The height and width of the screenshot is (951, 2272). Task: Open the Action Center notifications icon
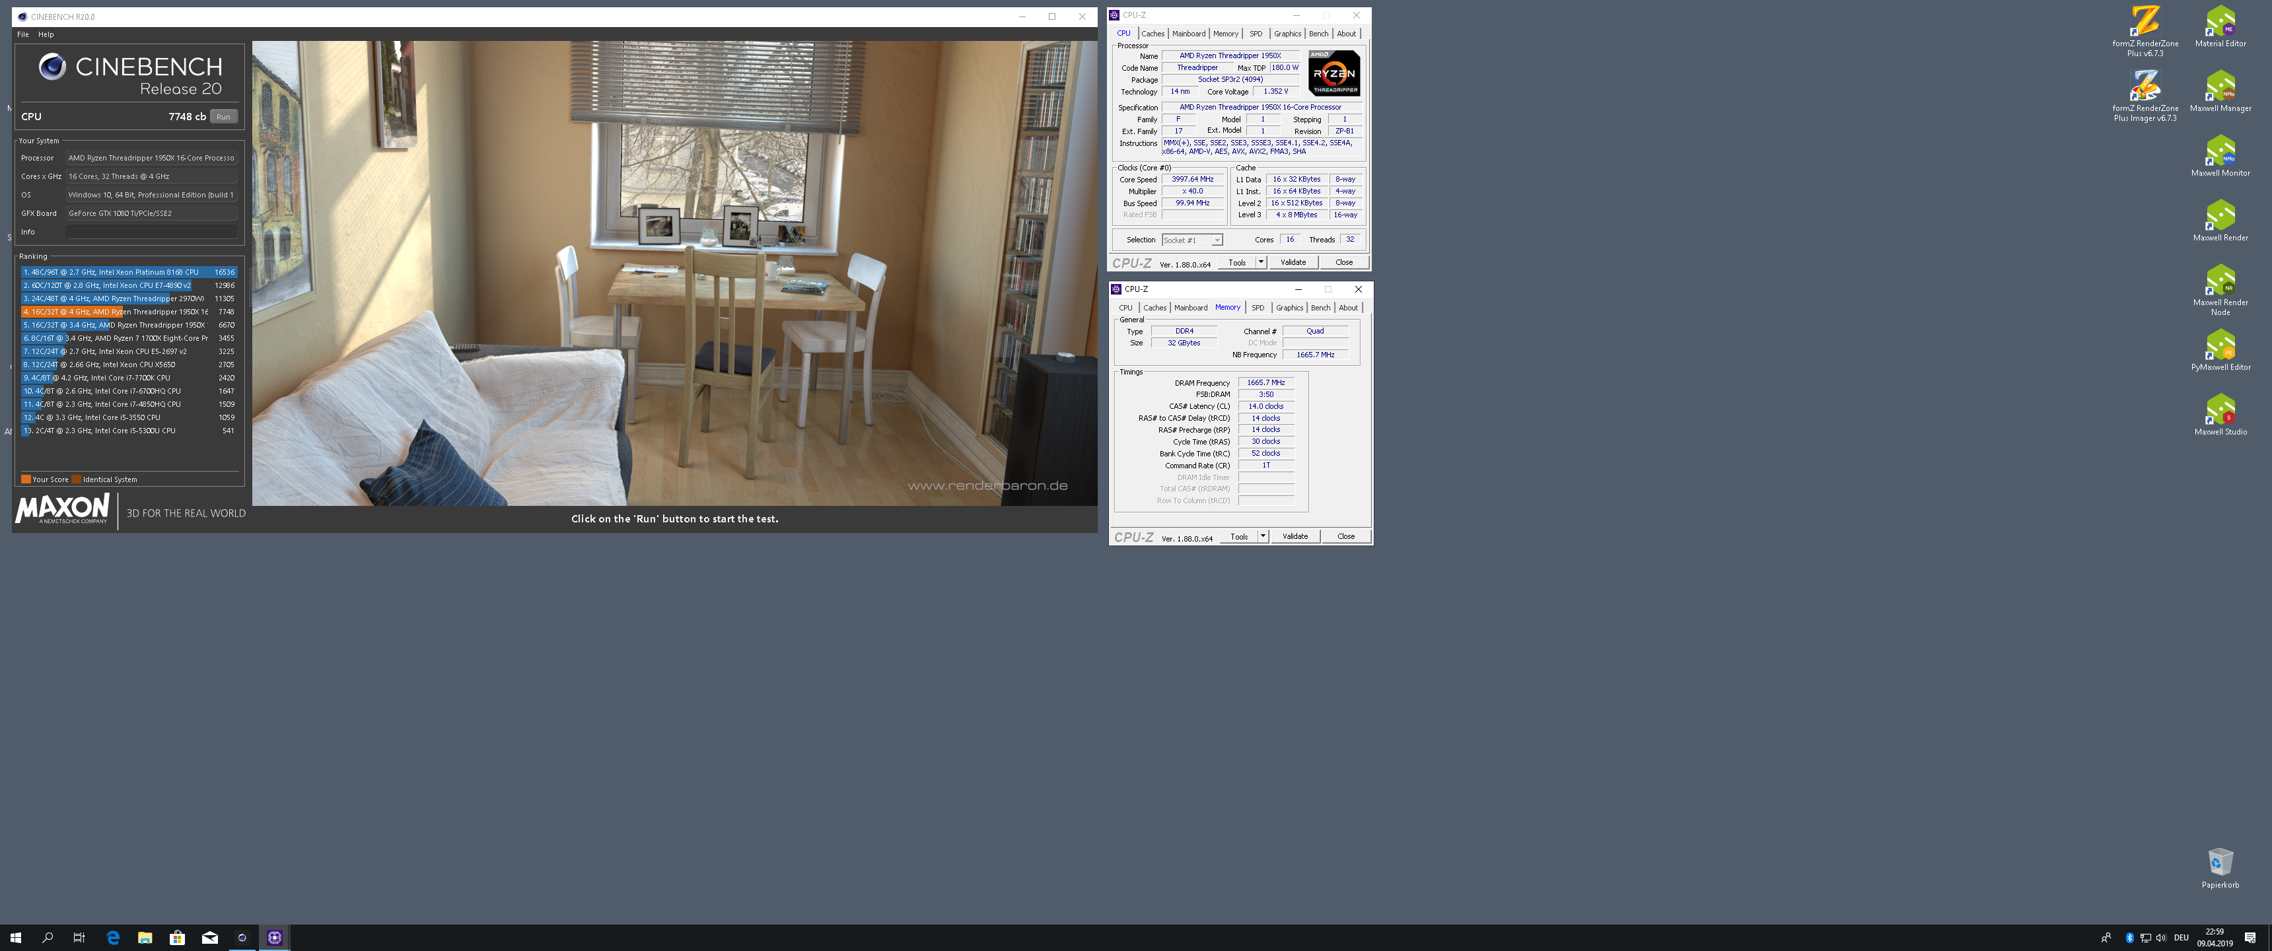click(x=2250, y=938)
